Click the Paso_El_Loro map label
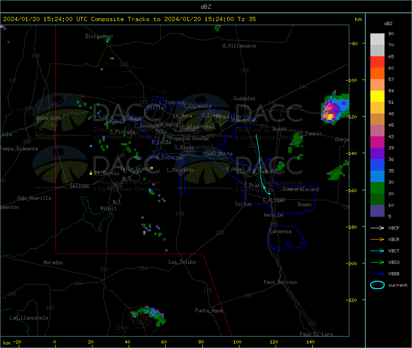The width and height of the screenshot is (412, 348). 316,334
